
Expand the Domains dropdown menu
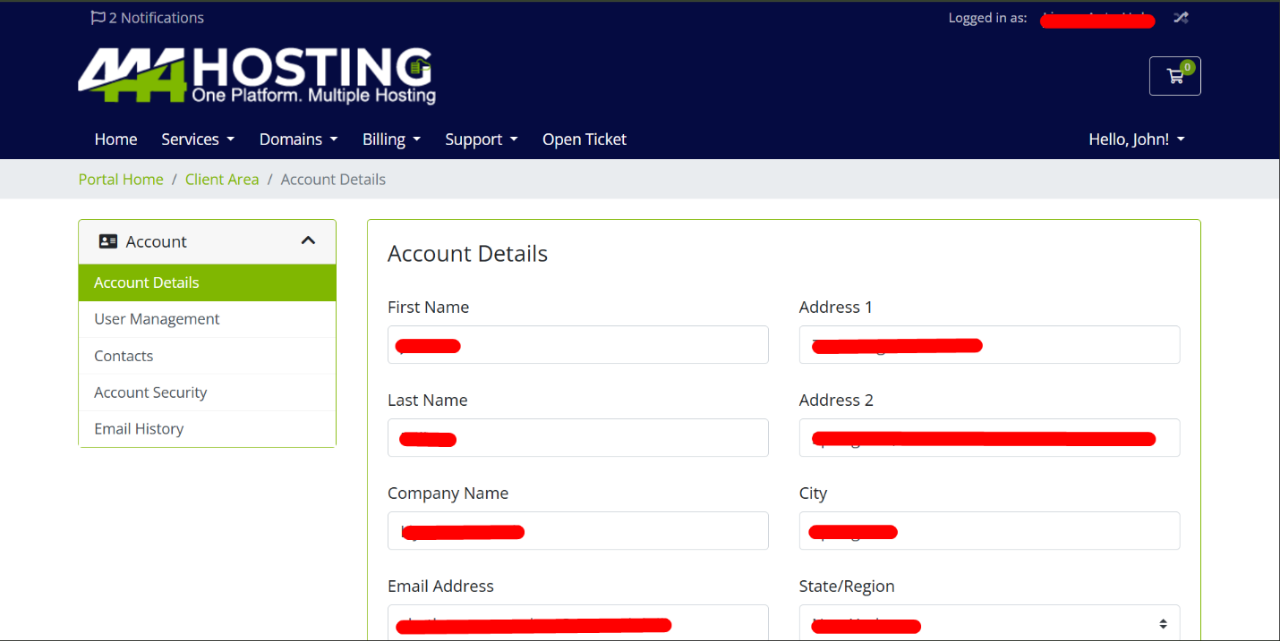click(x=298, y=139)
